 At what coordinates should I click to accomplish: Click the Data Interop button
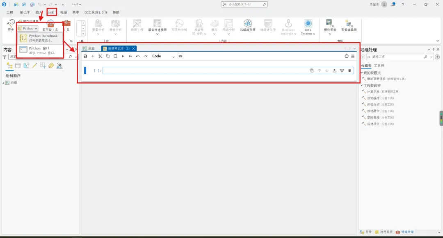pos(308,27)
